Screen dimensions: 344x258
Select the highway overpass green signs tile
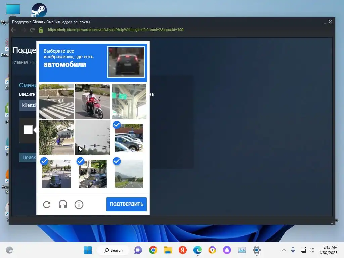(129, 101)
